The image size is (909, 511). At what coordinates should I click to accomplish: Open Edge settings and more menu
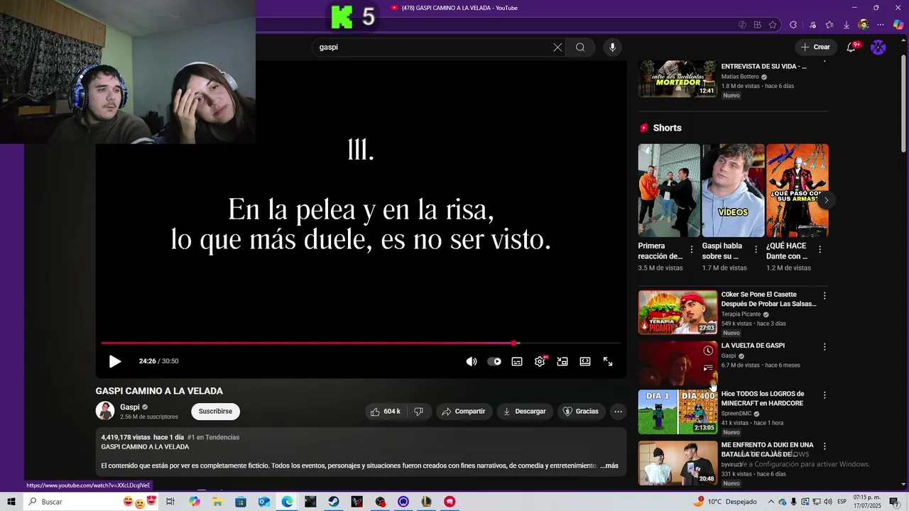tap(881, 25)
